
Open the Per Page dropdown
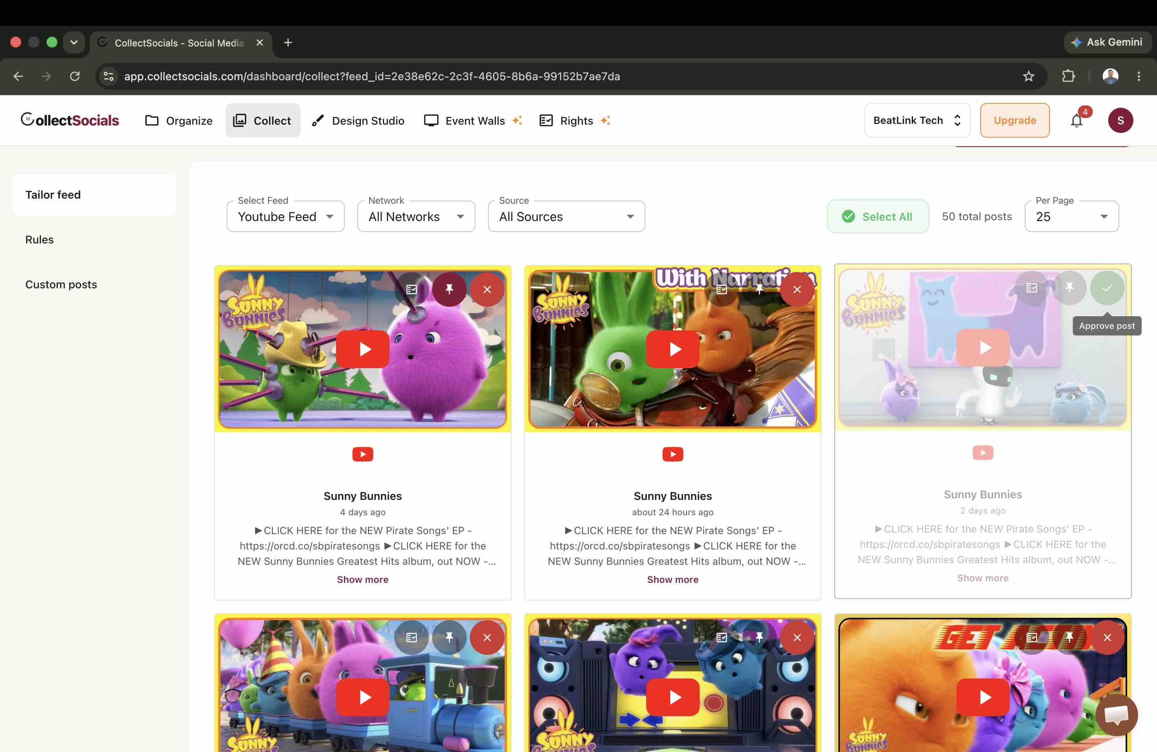pos(1072,217)
